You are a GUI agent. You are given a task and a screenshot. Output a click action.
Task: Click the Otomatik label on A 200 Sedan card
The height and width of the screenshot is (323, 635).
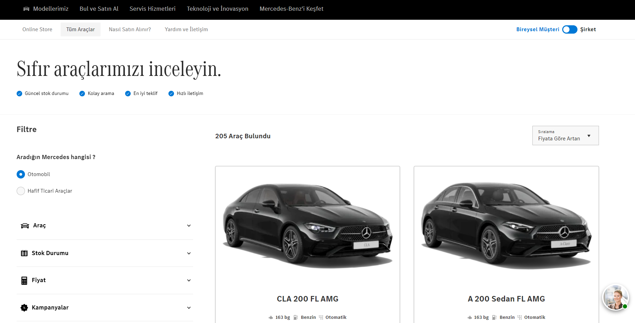[535, 317]
